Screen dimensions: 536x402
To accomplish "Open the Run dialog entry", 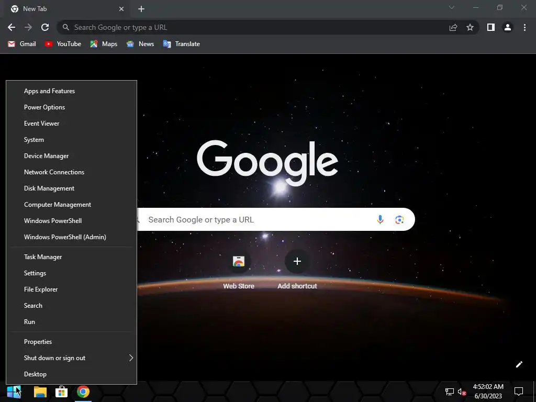I will click(x=71, y=322).
